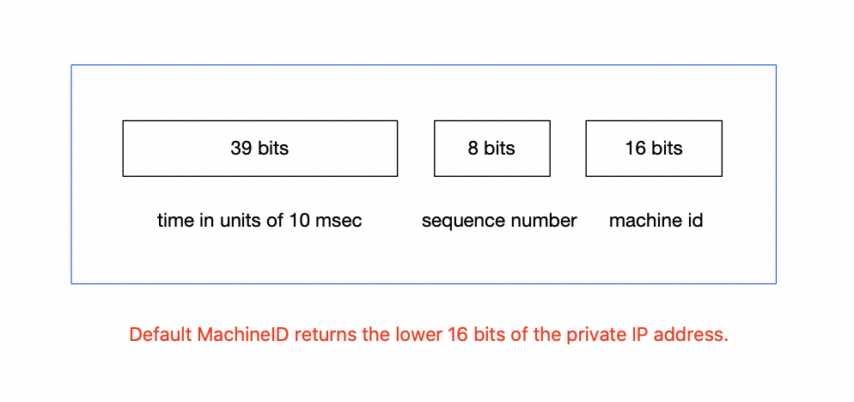
Task: Click the 39 bits box
Action: (259, 148)
